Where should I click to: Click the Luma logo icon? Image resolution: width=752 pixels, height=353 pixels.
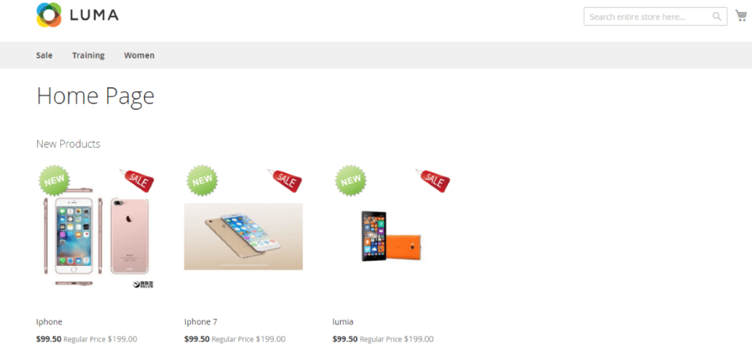(49, 15)
